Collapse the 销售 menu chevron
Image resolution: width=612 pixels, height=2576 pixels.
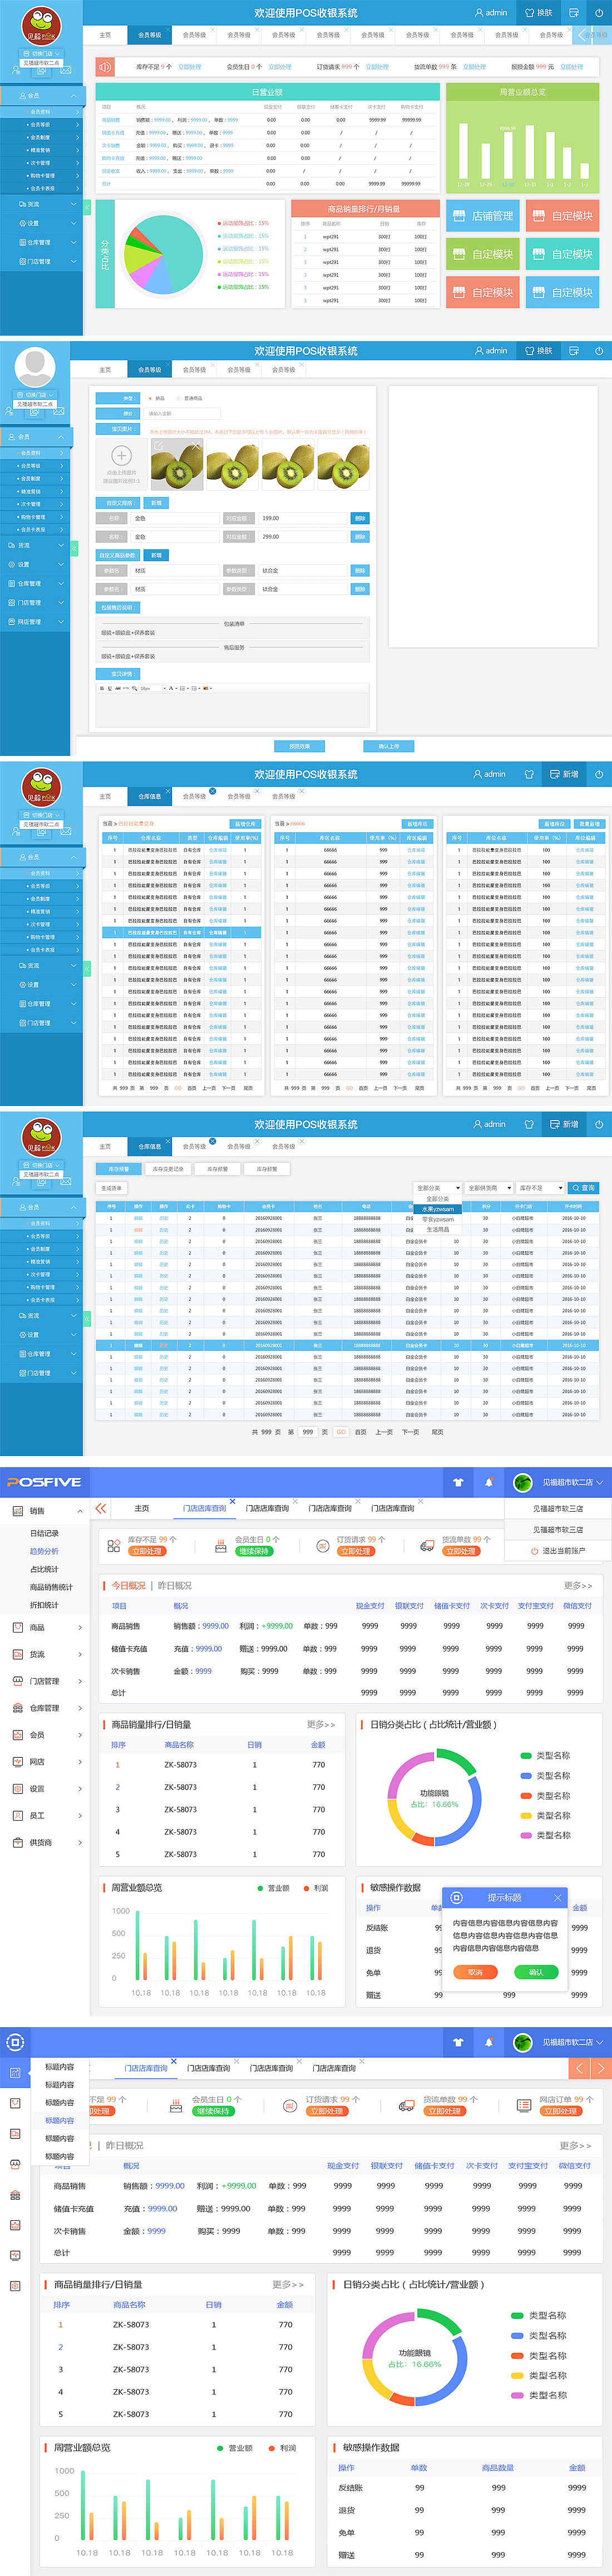(x=80, y=1511)
